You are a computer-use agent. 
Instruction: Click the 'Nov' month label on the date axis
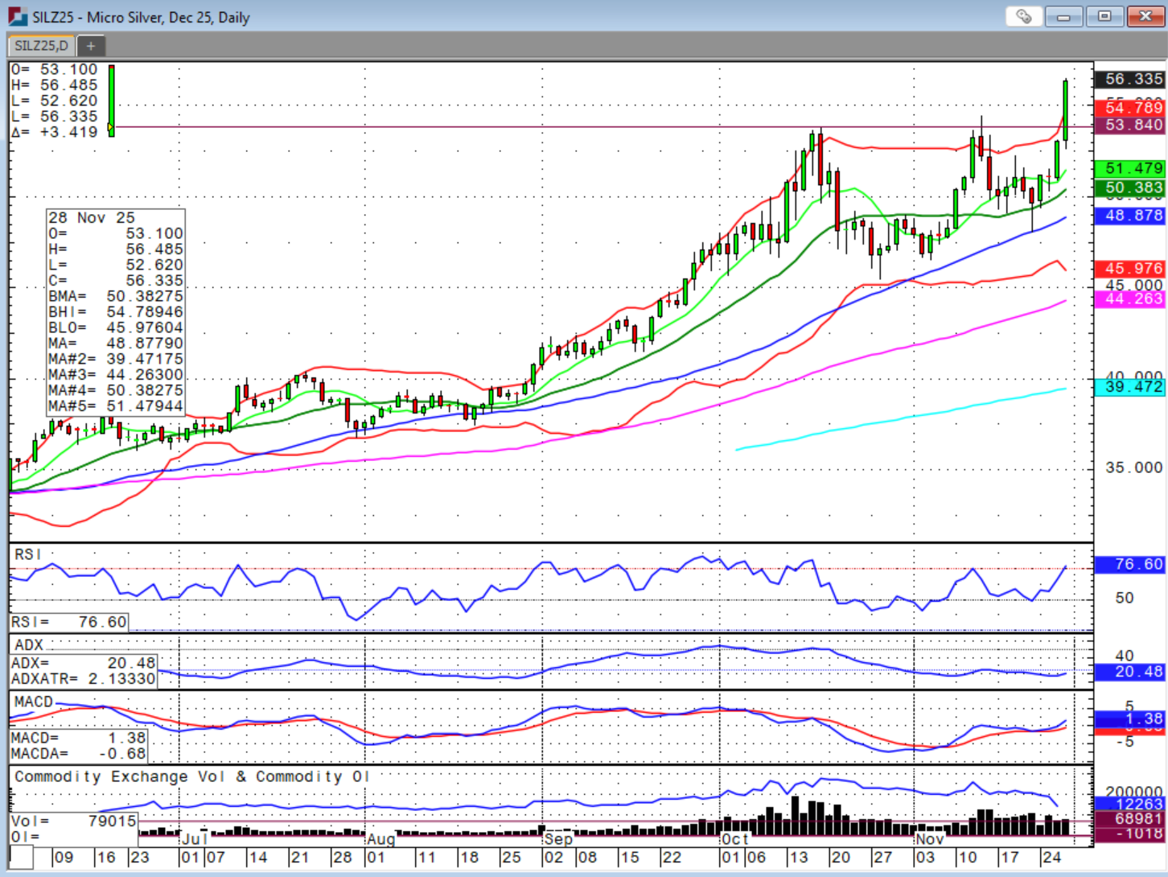coord(930,839)
